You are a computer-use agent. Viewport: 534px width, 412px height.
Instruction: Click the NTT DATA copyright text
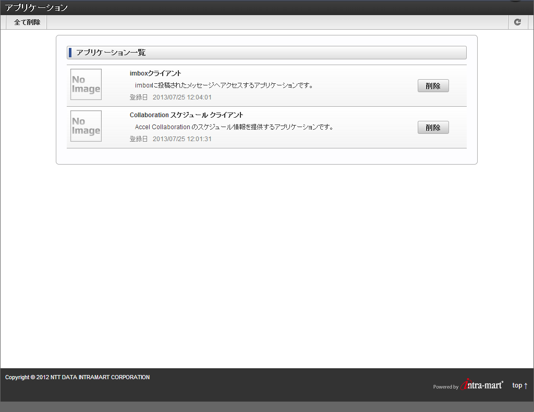click(76, 377)
